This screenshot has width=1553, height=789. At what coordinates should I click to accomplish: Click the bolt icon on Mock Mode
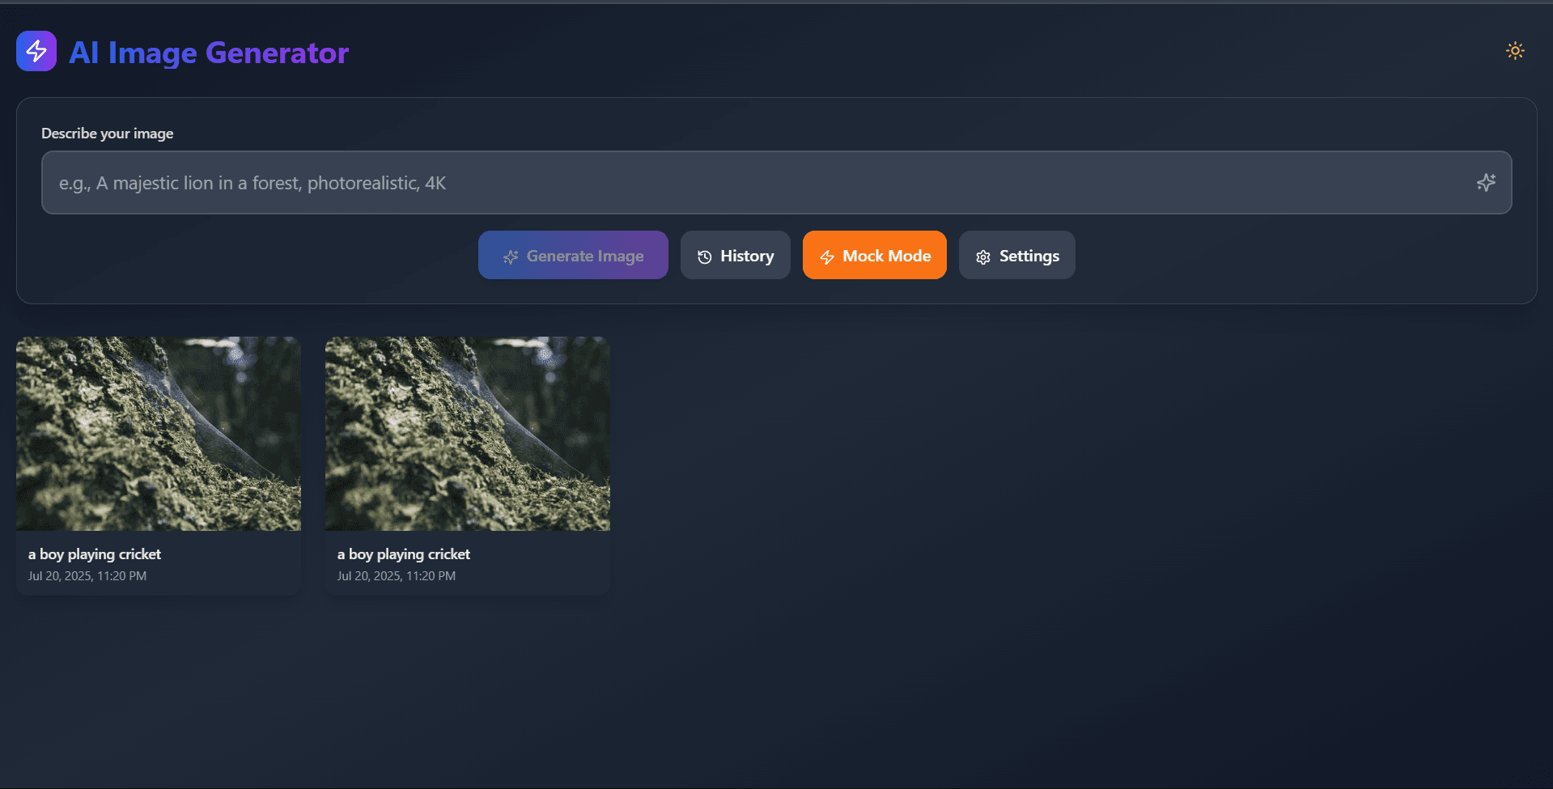pyautogui.click(x=827, y=257)
